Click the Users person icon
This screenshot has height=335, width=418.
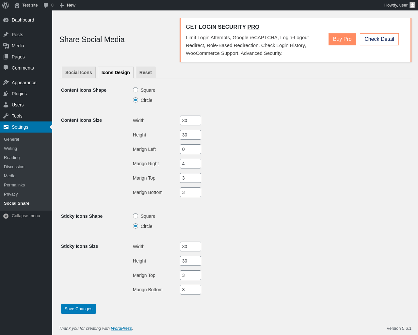pos(6,105)
